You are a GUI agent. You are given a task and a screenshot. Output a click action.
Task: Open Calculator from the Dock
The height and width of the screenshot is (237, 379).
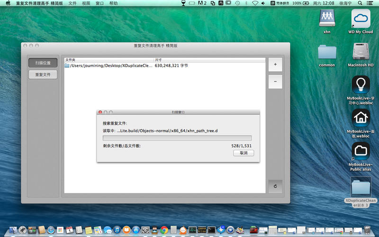(173, 230)
